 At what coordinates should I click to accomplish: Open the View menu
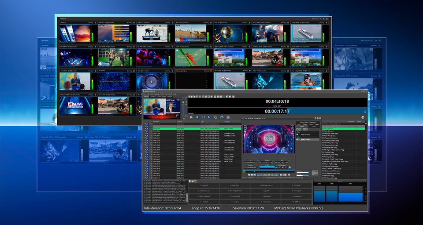pyautogui.click(x=152, y=94)
